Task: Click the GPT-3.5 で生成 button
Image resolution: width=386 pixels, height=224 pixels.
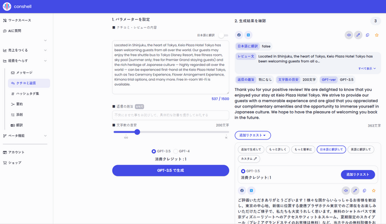Action: click(170, 171)
